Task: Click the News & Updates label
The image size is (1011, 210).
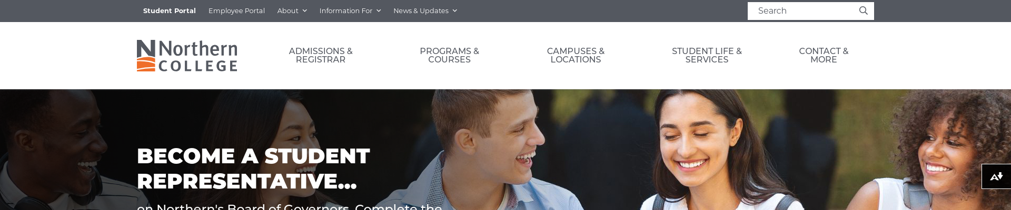Action: 421,10
